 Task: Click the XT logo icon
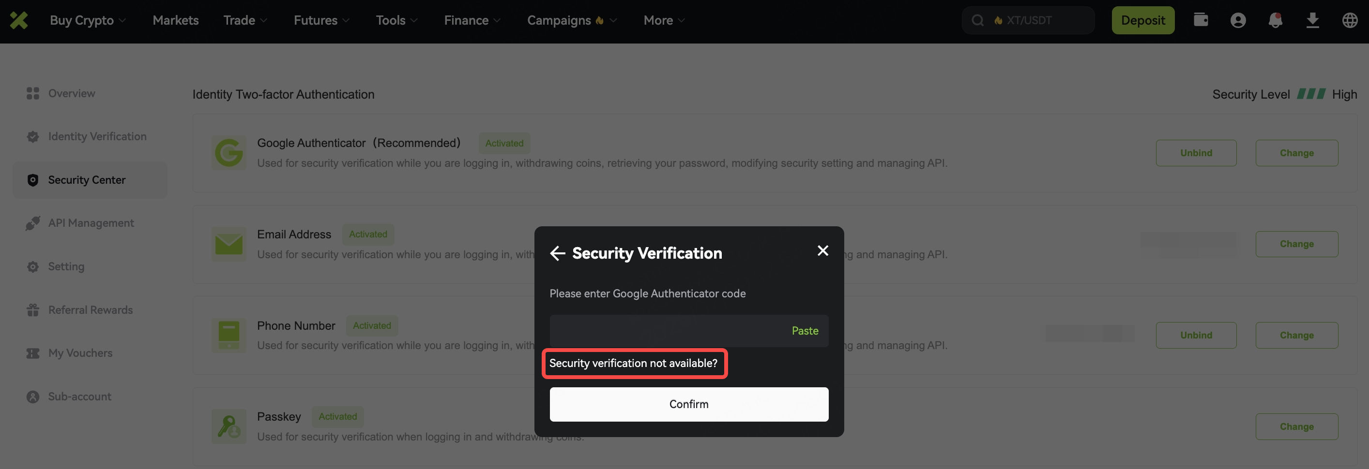click(x=19, y=21)
